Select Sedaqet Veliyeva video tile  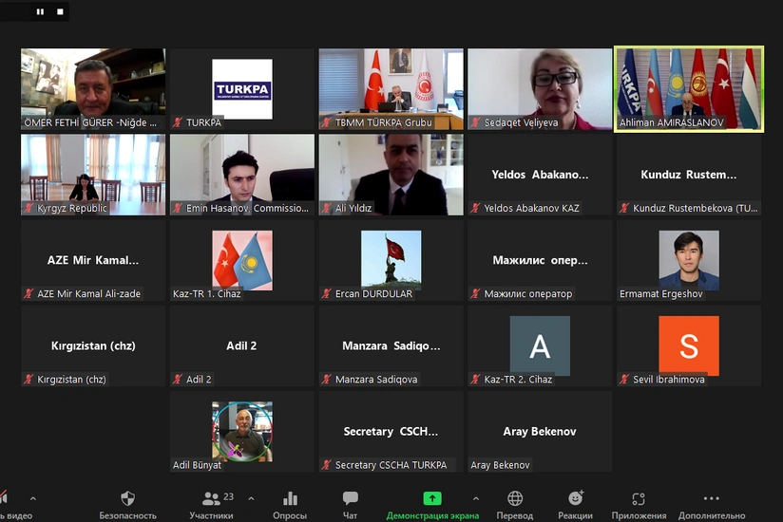coord(540,89)
